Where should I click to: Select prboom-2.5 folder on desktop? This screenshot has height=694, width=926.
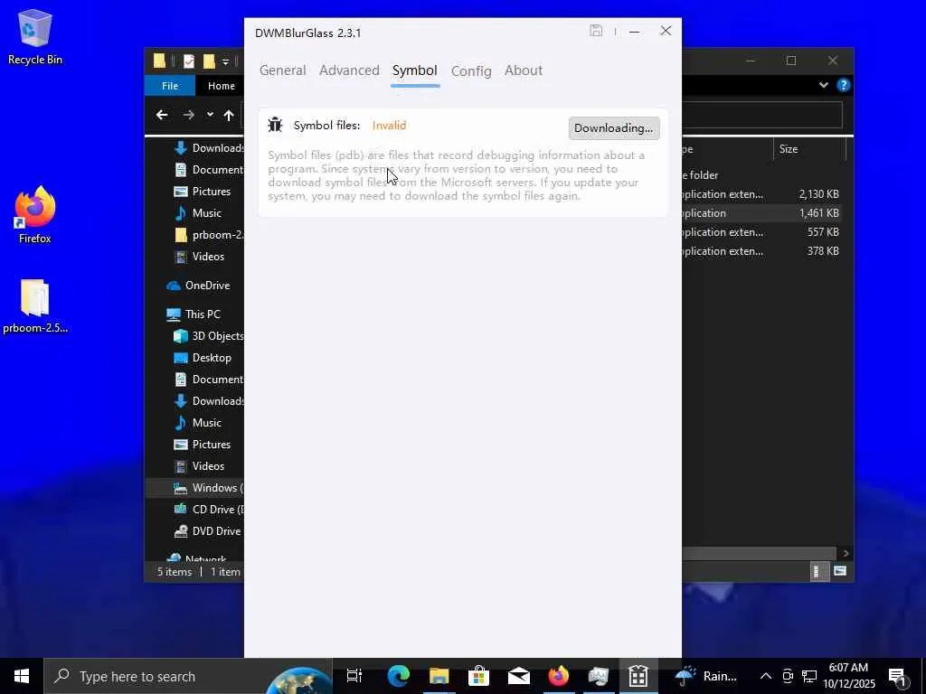coord(35,307)
